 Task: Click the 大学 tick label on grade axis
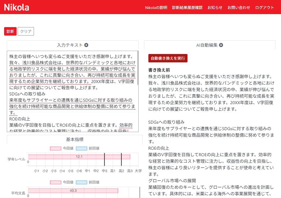coord(138,171)
